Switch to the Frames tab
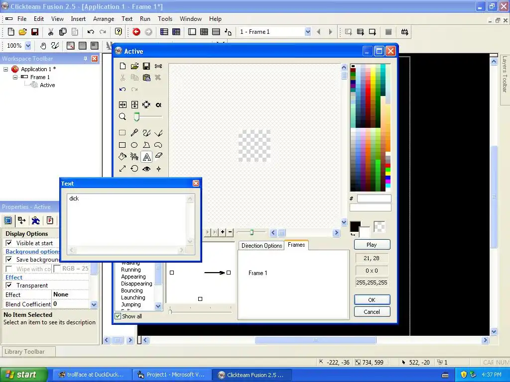Image resolution: width=510 pixels, height=382 pixels. [x=296, y=245]
